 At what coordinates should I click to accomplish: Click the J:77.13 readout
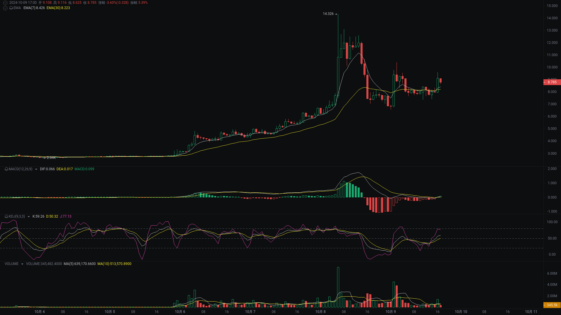[x=66, y=216]
